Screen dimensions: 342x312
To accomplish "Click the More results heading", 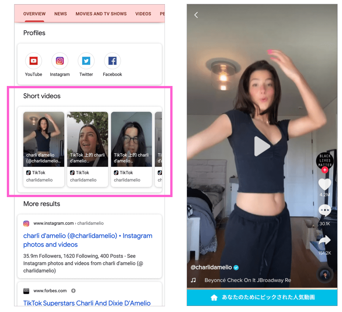I will click(x=42, y=204).
